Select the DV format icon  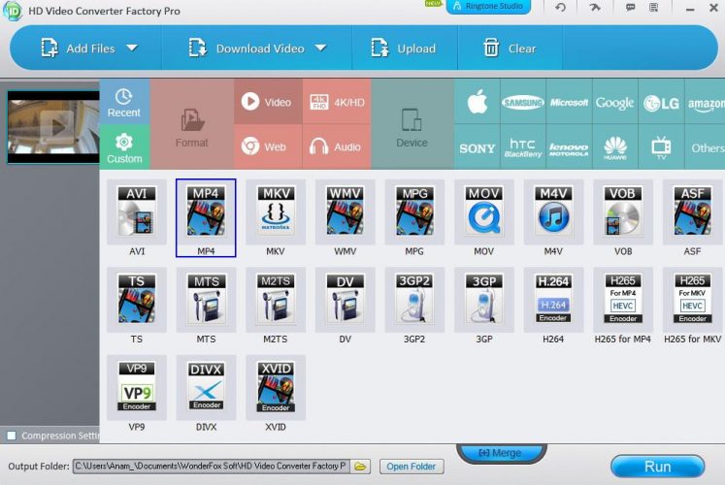(345, 300)
